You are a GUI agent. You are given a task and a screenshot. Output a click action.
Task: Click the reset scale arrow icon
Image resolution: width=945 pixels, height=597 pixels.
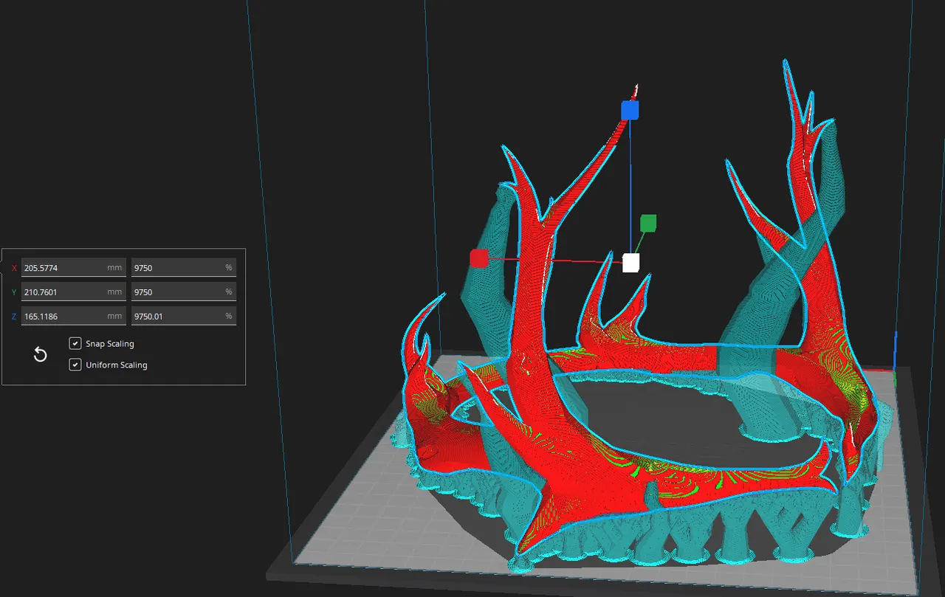coord(41,355)
